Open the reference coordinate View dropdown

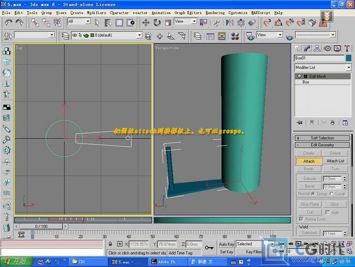[x=186, y=21]
